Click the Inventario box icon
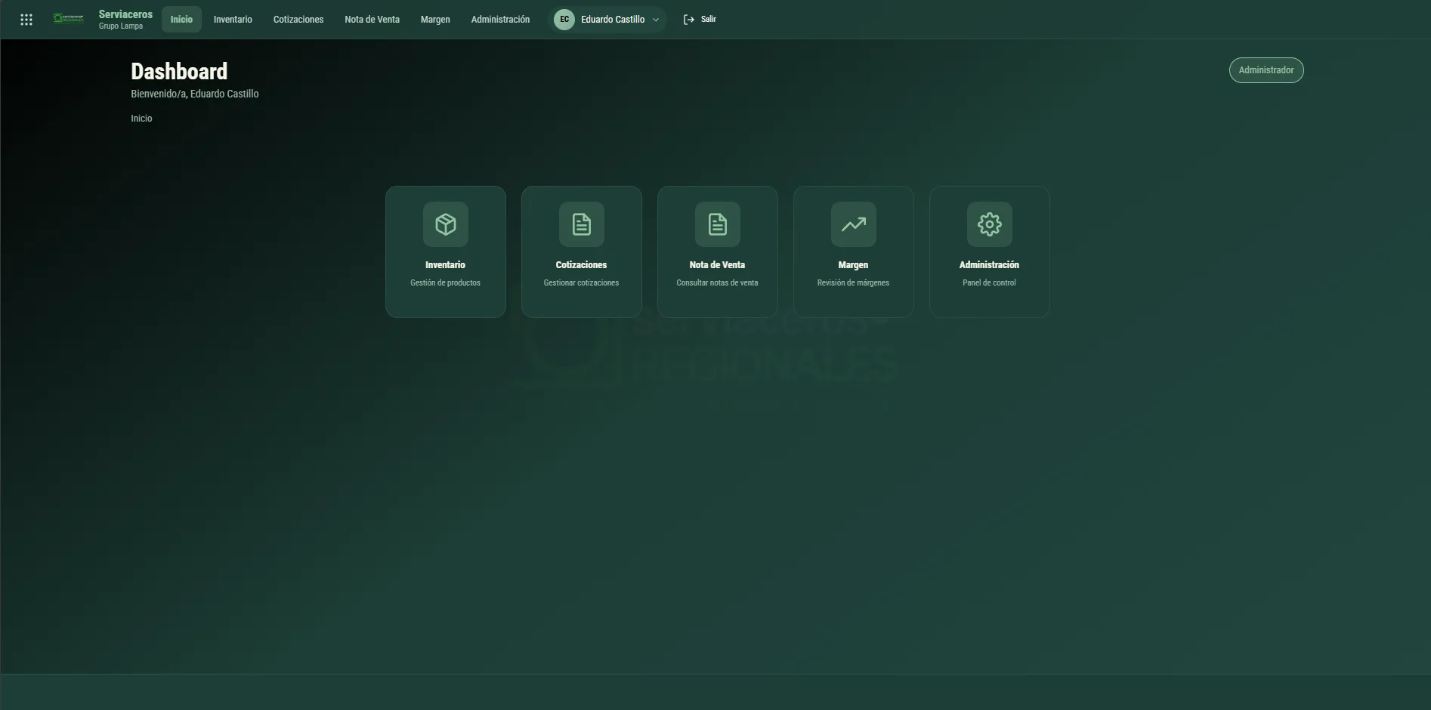 pyautogui.click(x=446, y=224)
